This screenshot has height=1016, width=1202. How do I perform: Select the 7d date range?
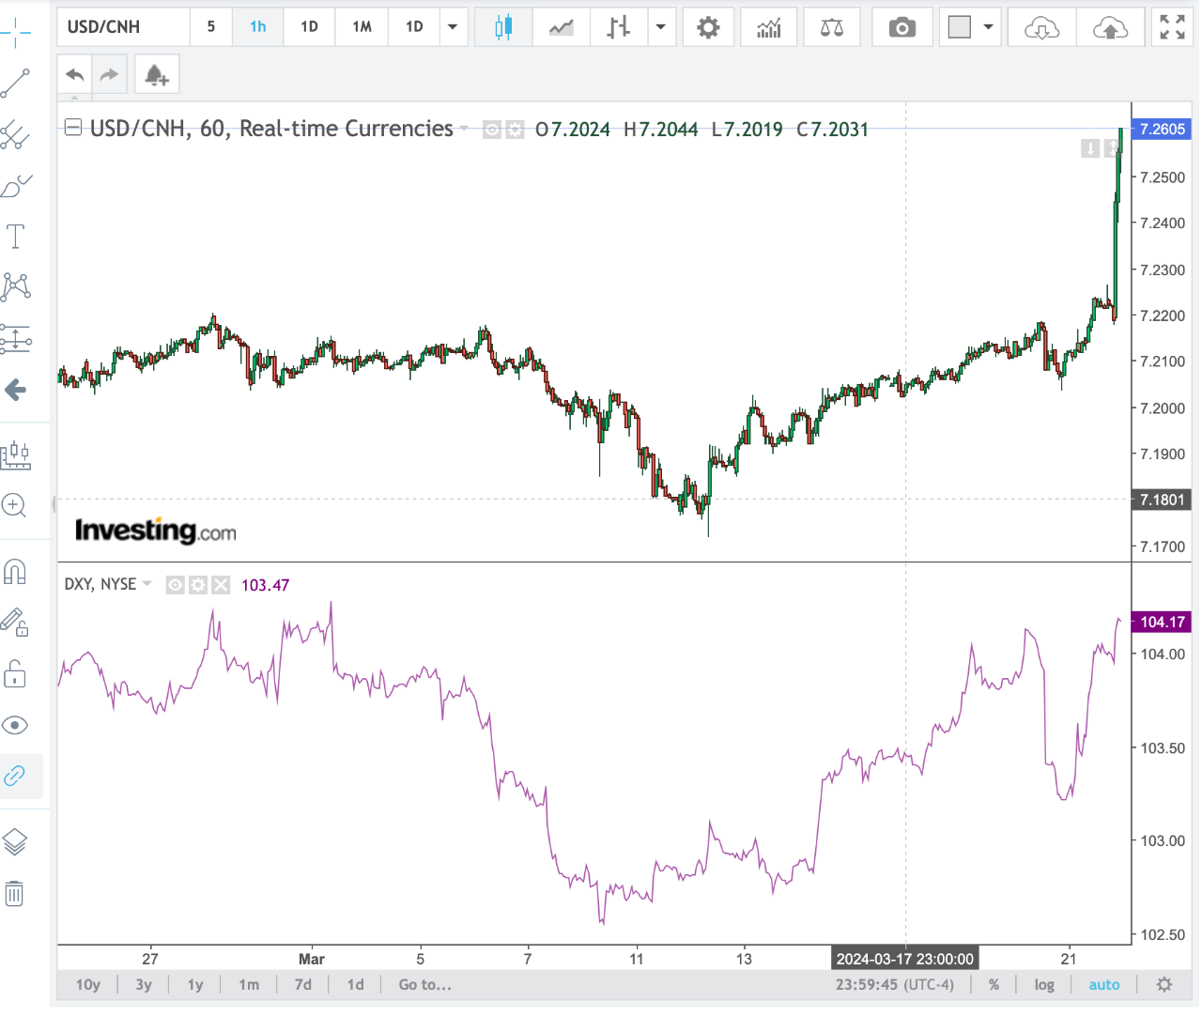point(302,984)
